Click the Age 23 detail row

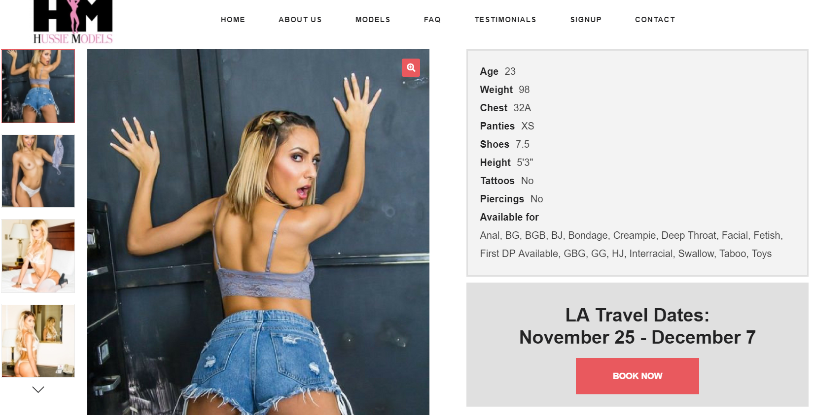(498, 71)
